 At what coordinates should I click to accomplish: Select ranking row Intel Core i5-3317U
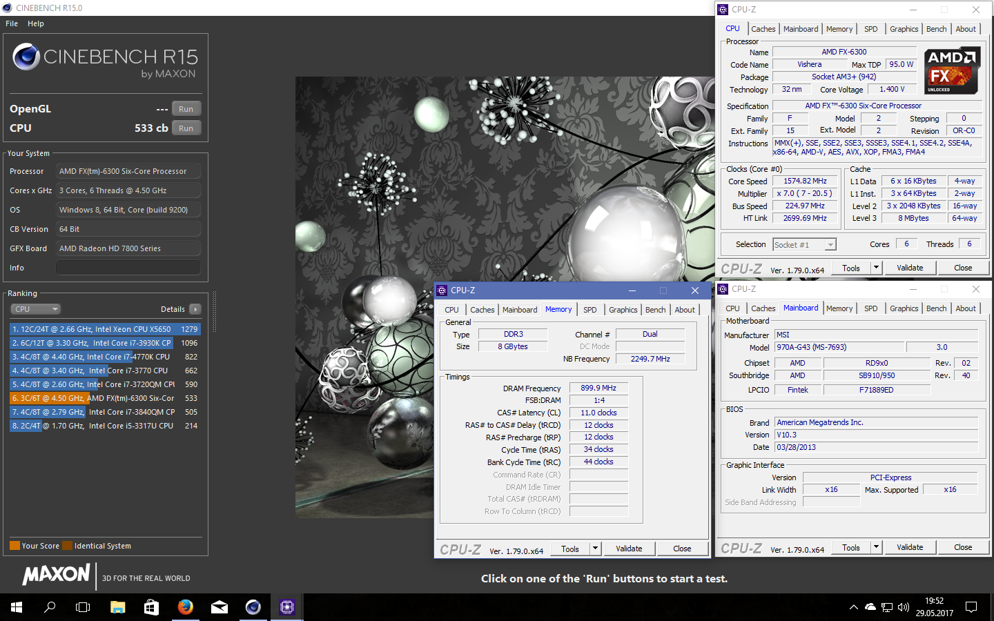[105, 426]
